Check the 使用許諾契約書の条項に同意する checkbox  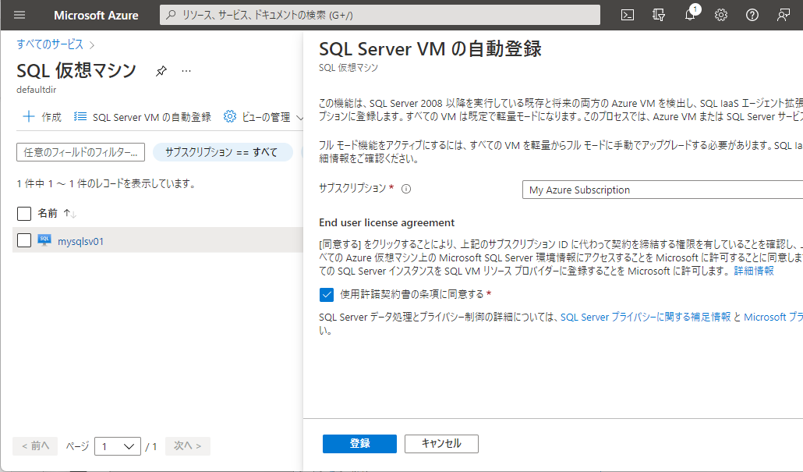pyautogui.click(x=327, y=295)
